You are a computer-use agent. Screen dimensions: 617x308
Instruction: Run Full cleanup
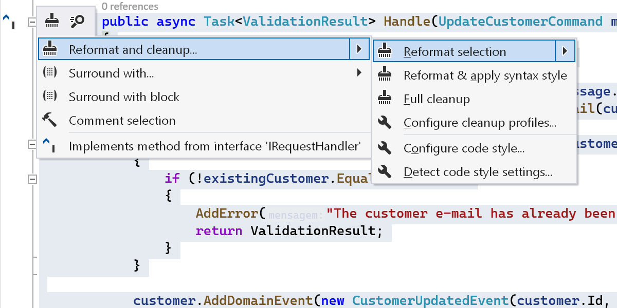pyautogui.click(x=474, y=99)
